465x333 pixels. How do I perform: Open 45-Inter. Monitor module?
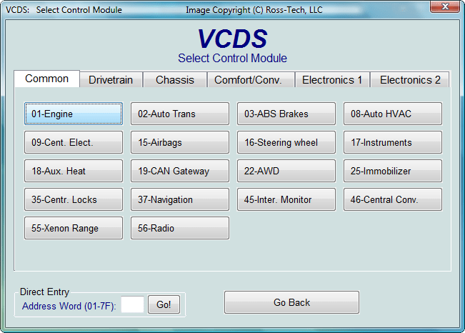[286, 199]
